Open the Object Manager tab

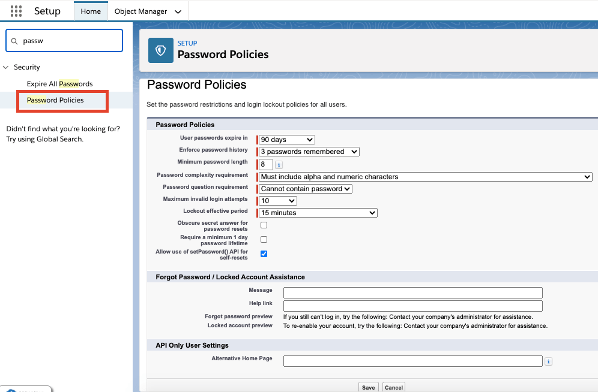click(x=142, y=11)
